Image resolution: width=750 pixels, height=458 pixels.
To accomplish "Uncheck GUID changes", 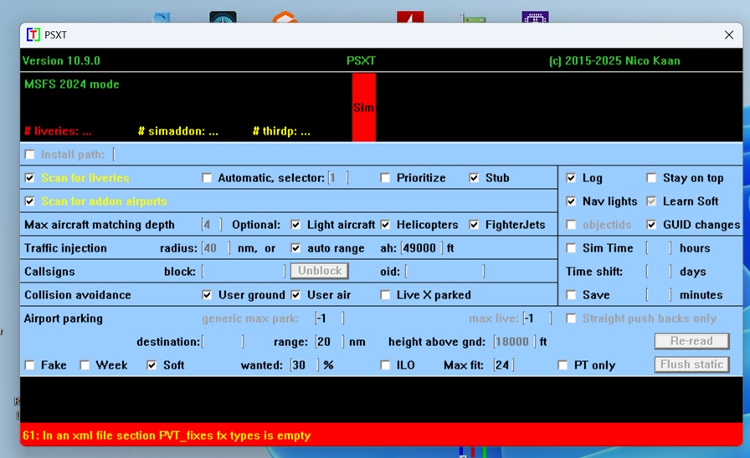I will pyautogui.click(x=651, y=225).
